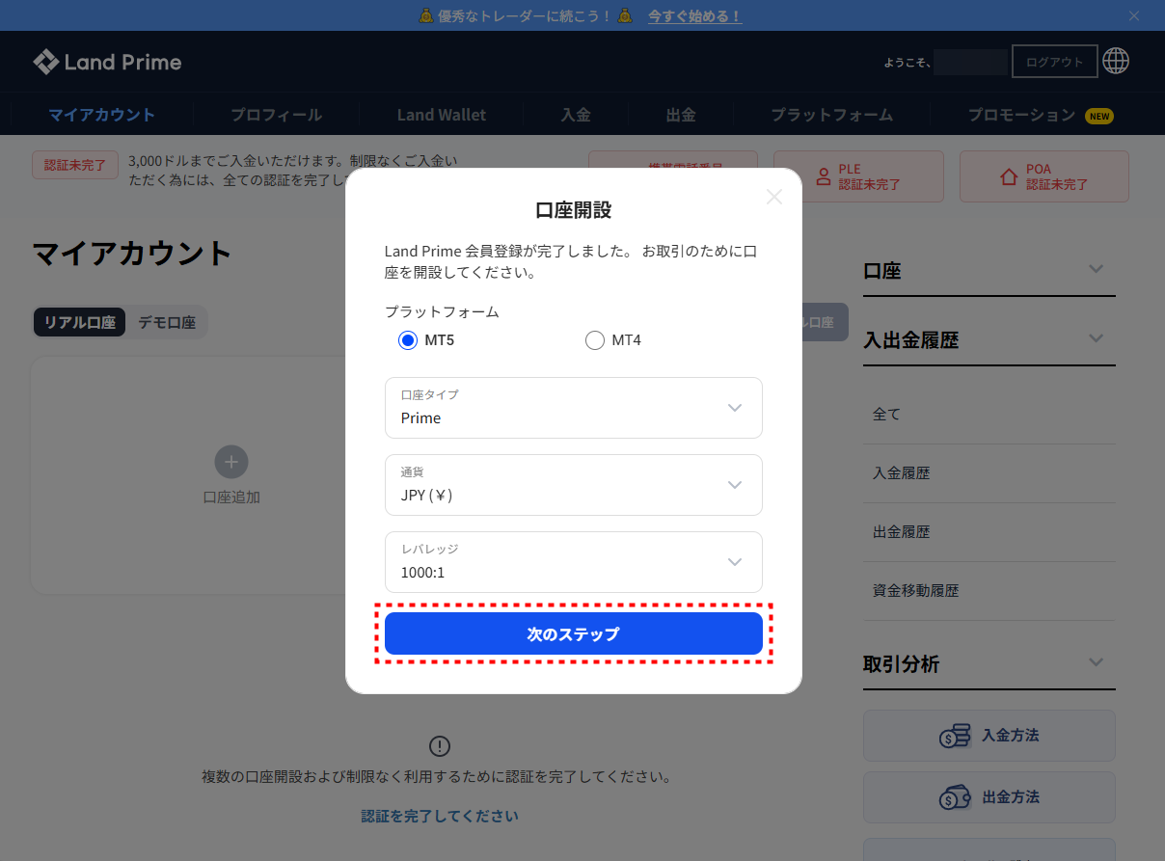The height and width of the screenshot is (861, 1165).
Task: Click the ログアウト button
Action: [1055, 62]
